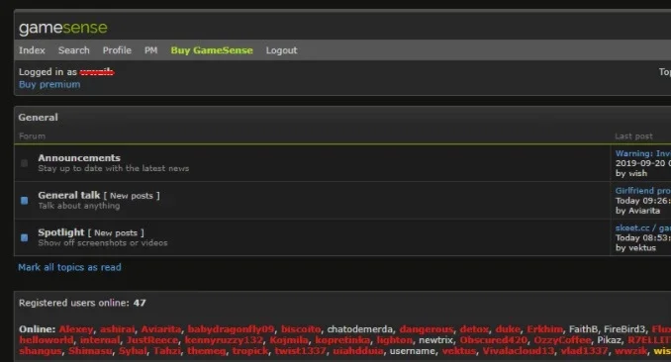The width and height of the screenshot is (671, 362).
Task: Click Mark all topics as read
Action: pos(69,267)
